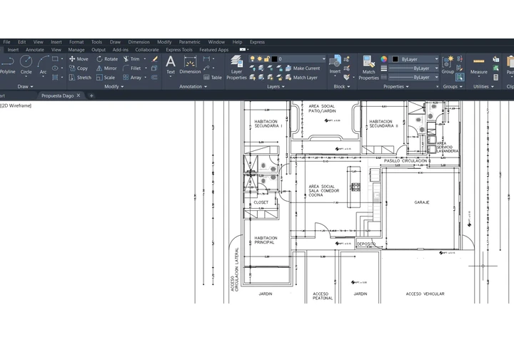Select the Circle drawing tool

click(x=26, y=63)
